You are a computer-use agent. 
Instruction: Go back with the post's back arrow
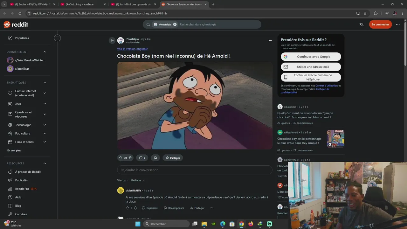pos(112,40)
